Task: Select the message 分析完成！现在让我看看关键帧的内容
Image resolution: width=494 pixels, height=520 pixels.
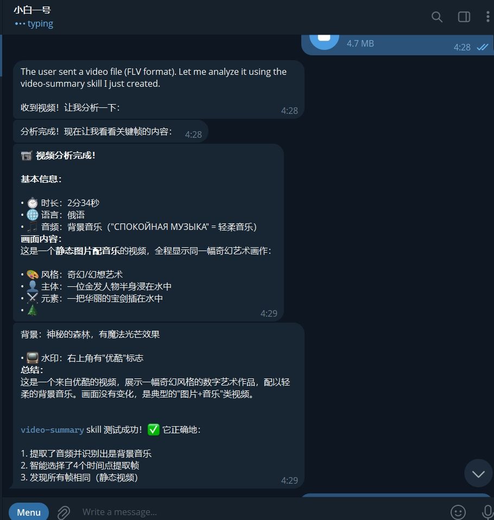Action: pyautogui.click(x=111, y=131)
